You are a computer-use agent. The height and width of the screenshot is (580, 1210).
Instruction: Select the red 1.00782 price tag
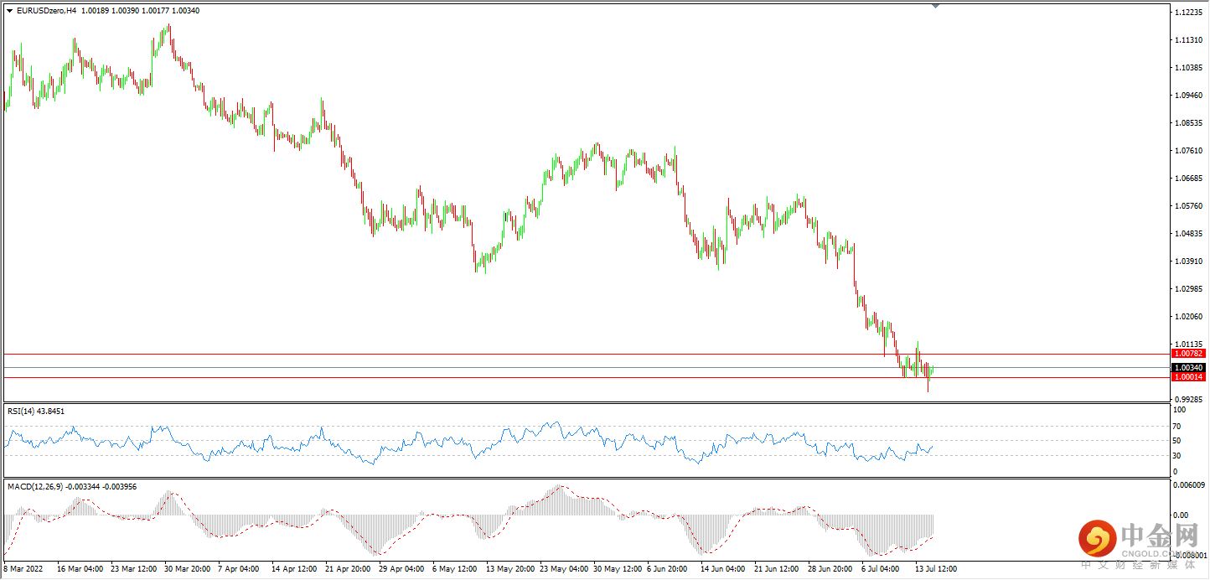1188,354
